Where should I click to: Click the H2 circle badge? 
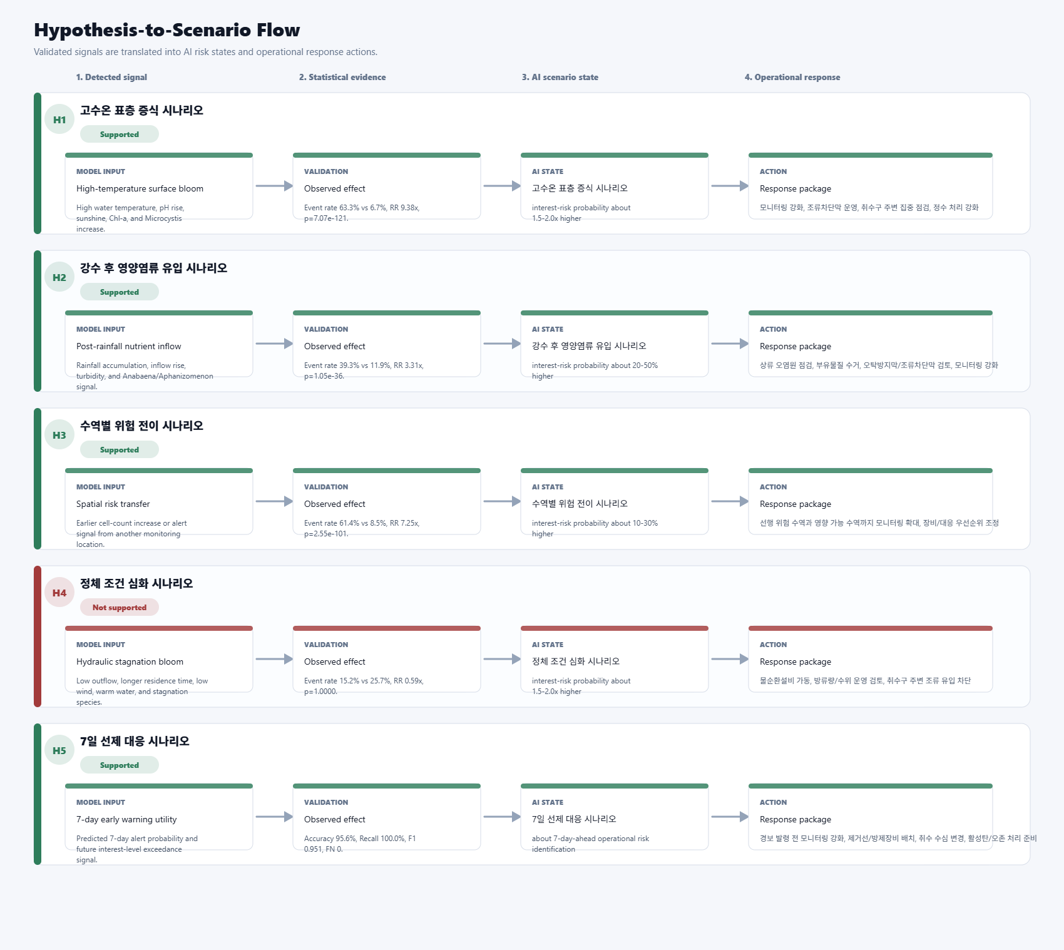[x=59, y=277]
